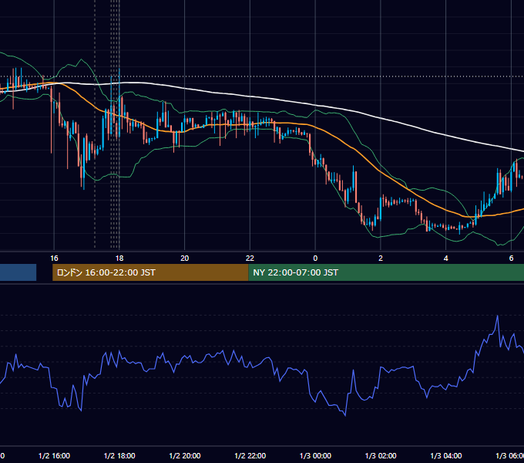The height and width of the screenshot is (463, 524).
Task: Click the 16 hour label on price chart axis
Action: click(54, 259)
